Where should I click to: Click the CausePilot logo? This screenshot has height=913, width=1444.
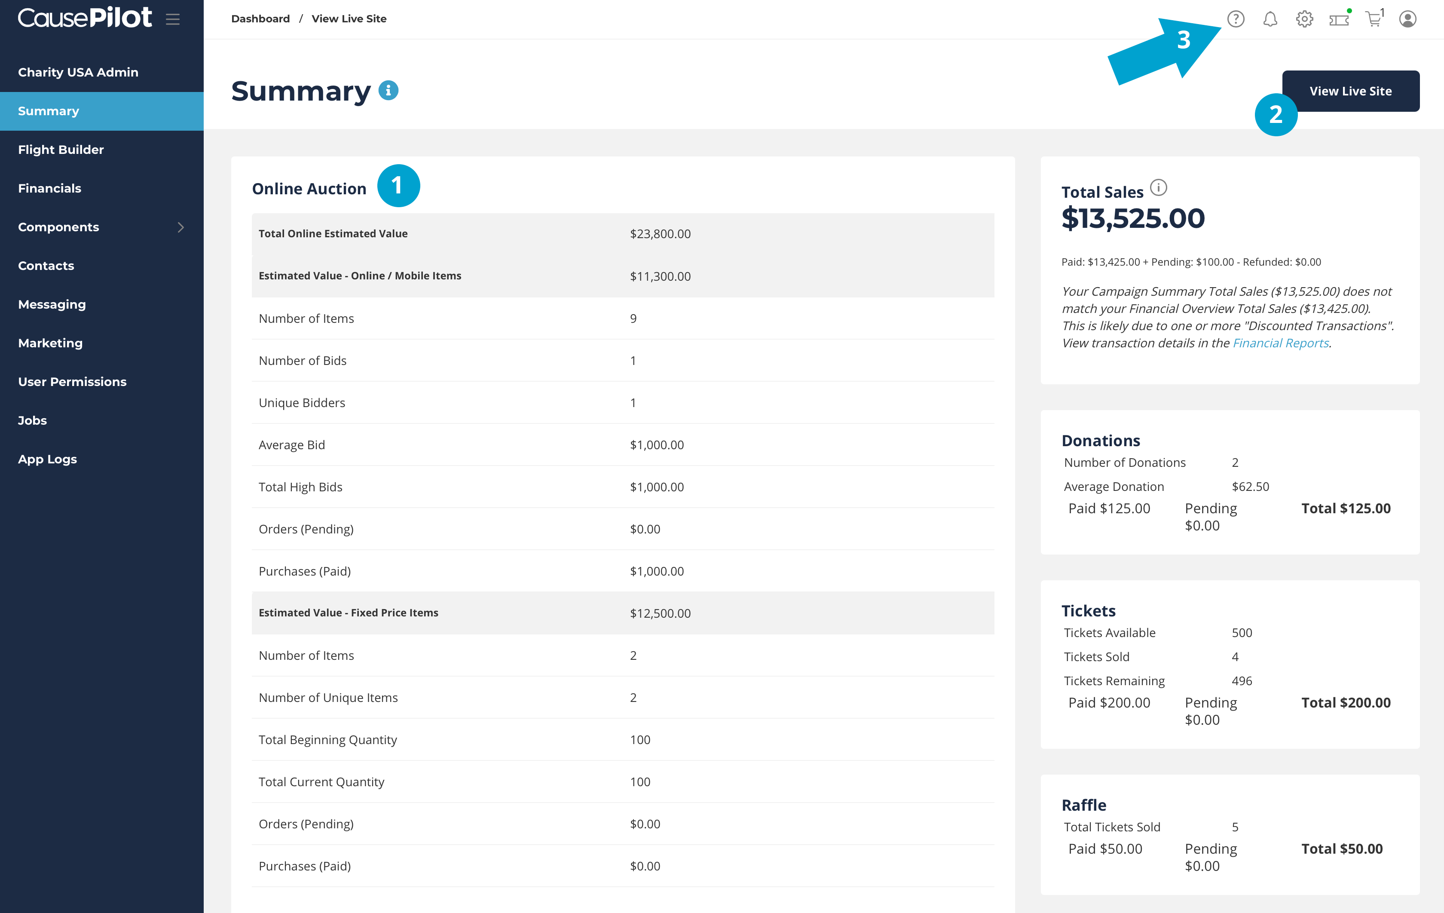pyautogui.click(x=85, y=18)
